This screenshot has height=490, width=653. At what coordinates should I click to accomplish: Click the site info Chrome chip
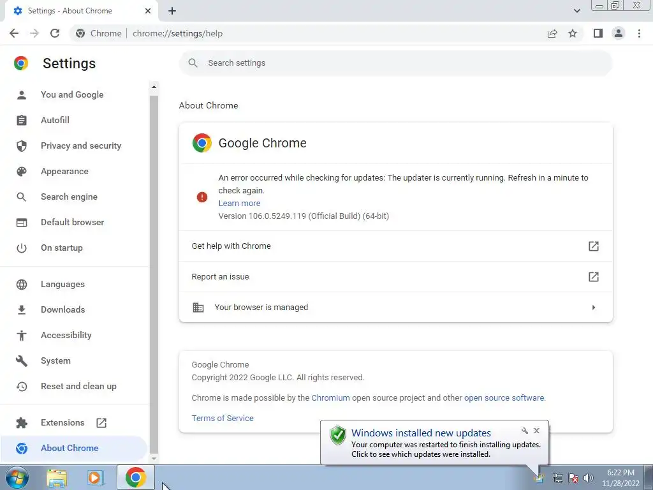(x=99, y=33)
